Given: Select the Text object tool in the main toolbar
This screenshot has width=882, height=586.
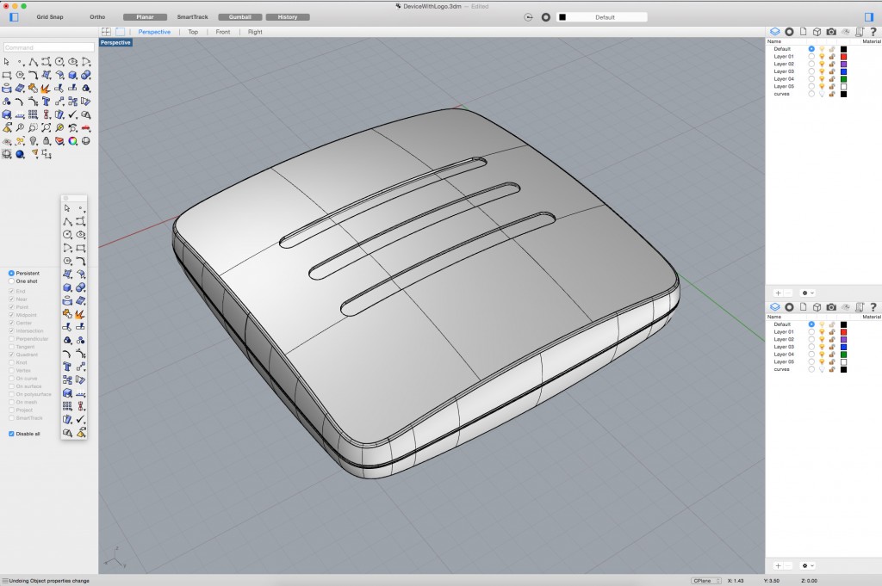Looking at the screenshot, I should 46,102.
